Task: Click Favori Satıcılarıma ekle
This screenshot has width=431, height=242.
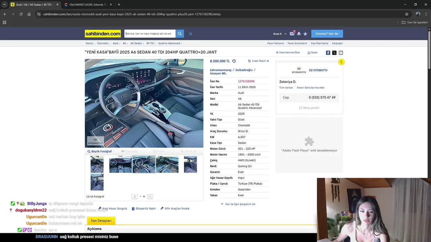Action: pyautogui.click(x=310, y=88)
